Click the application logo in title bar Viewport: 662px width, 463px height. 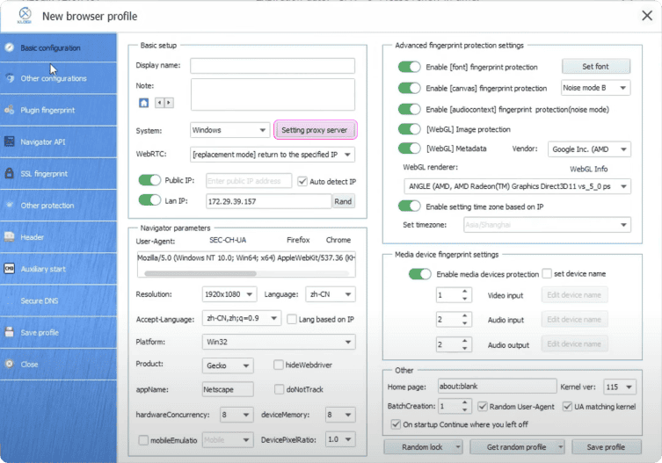coord(25,16)
